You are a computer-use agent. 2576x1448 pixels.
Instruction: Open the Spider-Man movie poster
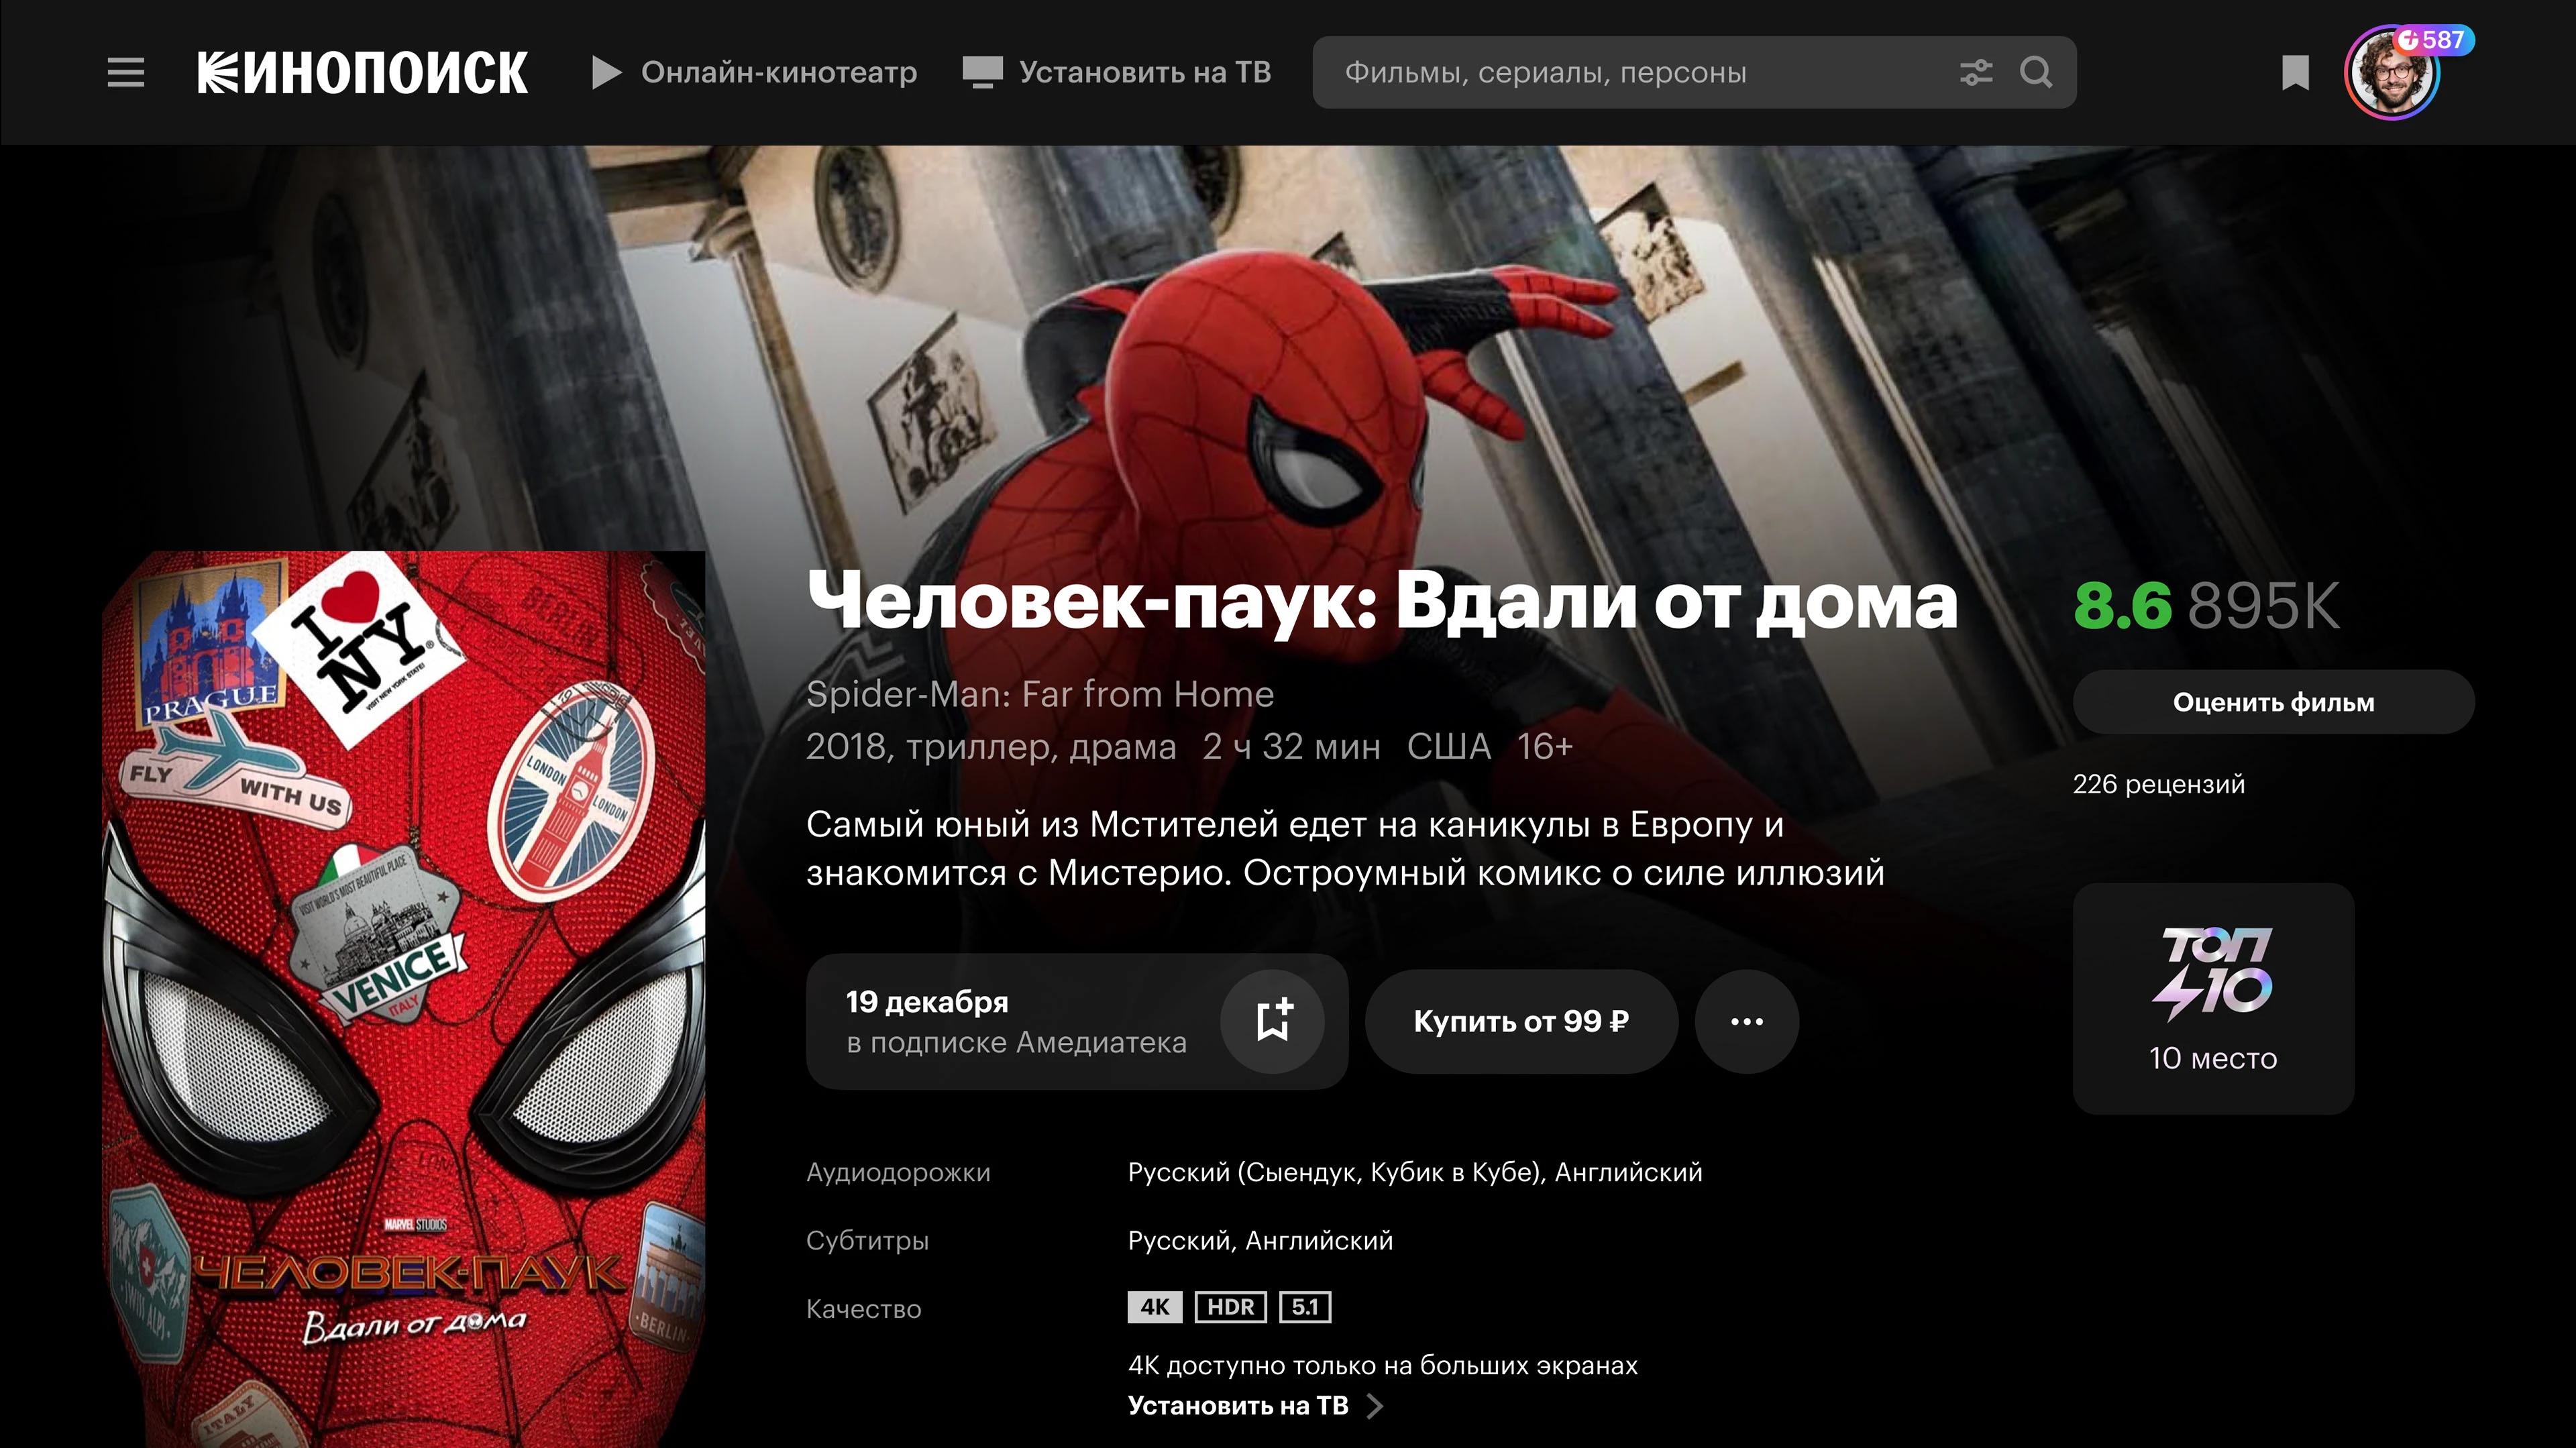click(404, 999)
